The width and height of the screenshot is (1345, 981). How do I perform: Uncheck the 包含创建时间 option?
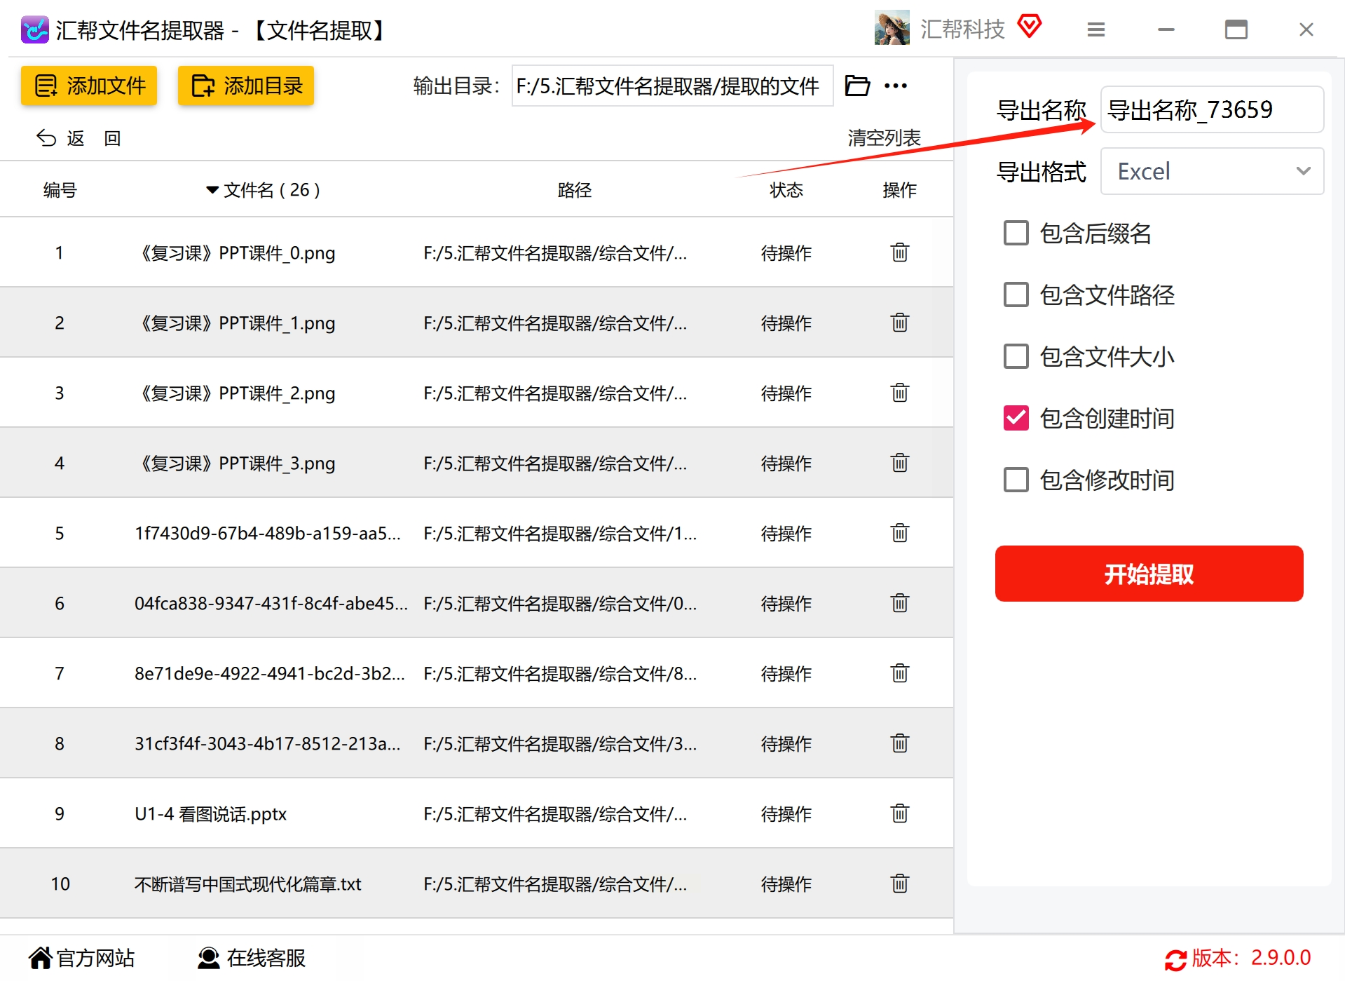click(x=1016, y=418)
